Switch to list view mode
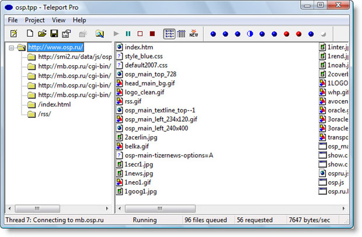 pos(169,34)
